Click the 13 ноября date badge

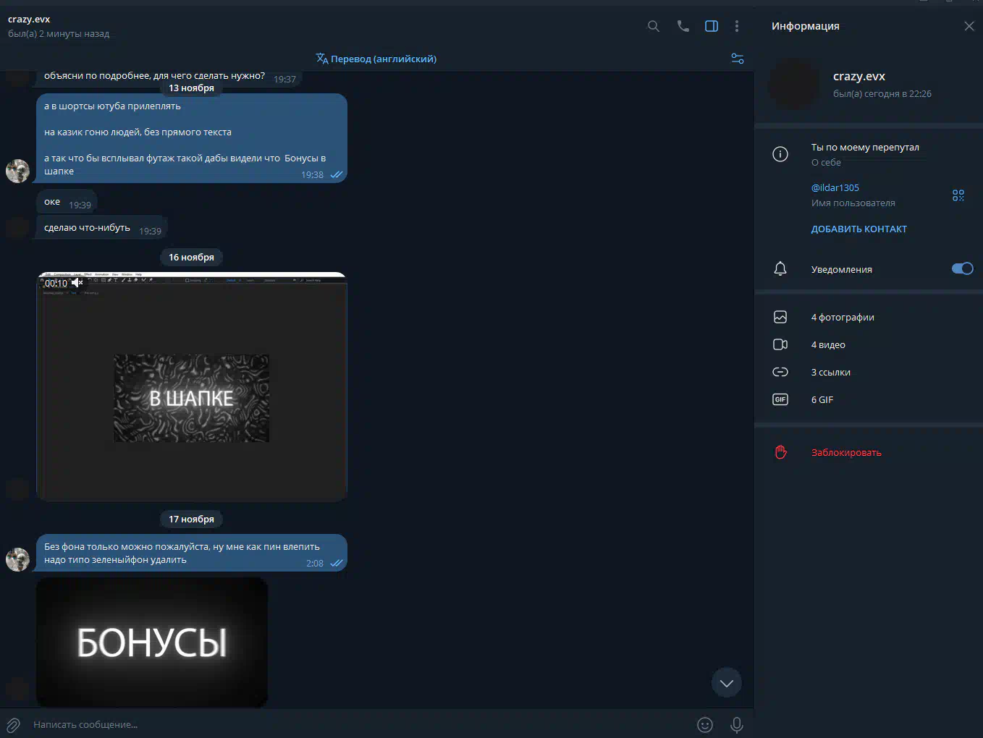coord(192,88)
